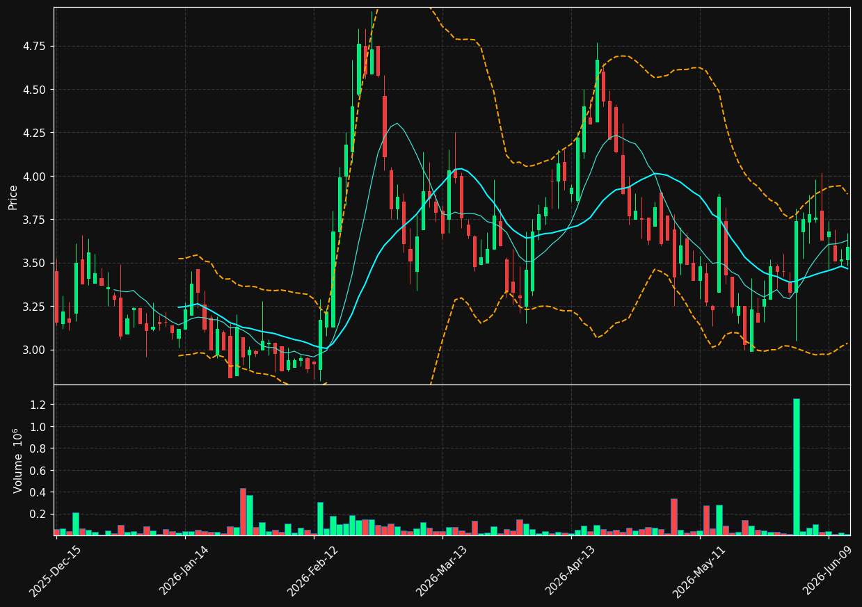This screenshot has height=607, width=862.
Task: Click the 2026-Jan-14 date label
Action: 184,571
